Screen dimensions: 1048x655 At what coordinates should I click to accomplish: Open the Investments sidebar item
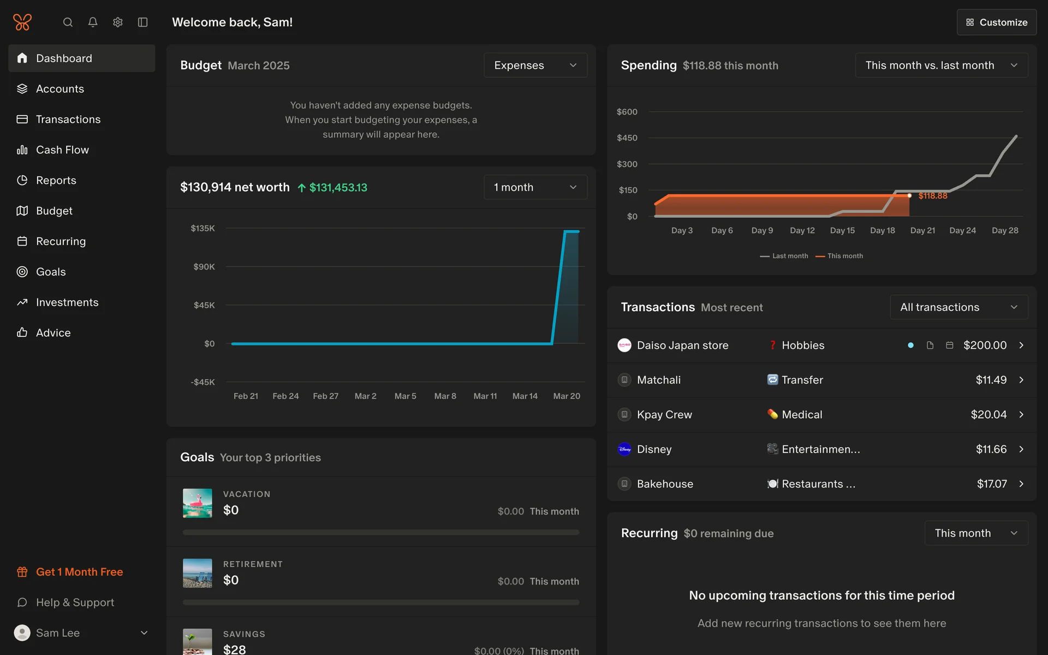[x=67, y=302]
